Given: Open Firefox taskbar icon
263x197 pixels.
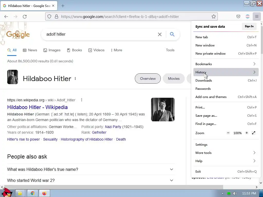Looking at the screenshot, I should pos(44,193).
